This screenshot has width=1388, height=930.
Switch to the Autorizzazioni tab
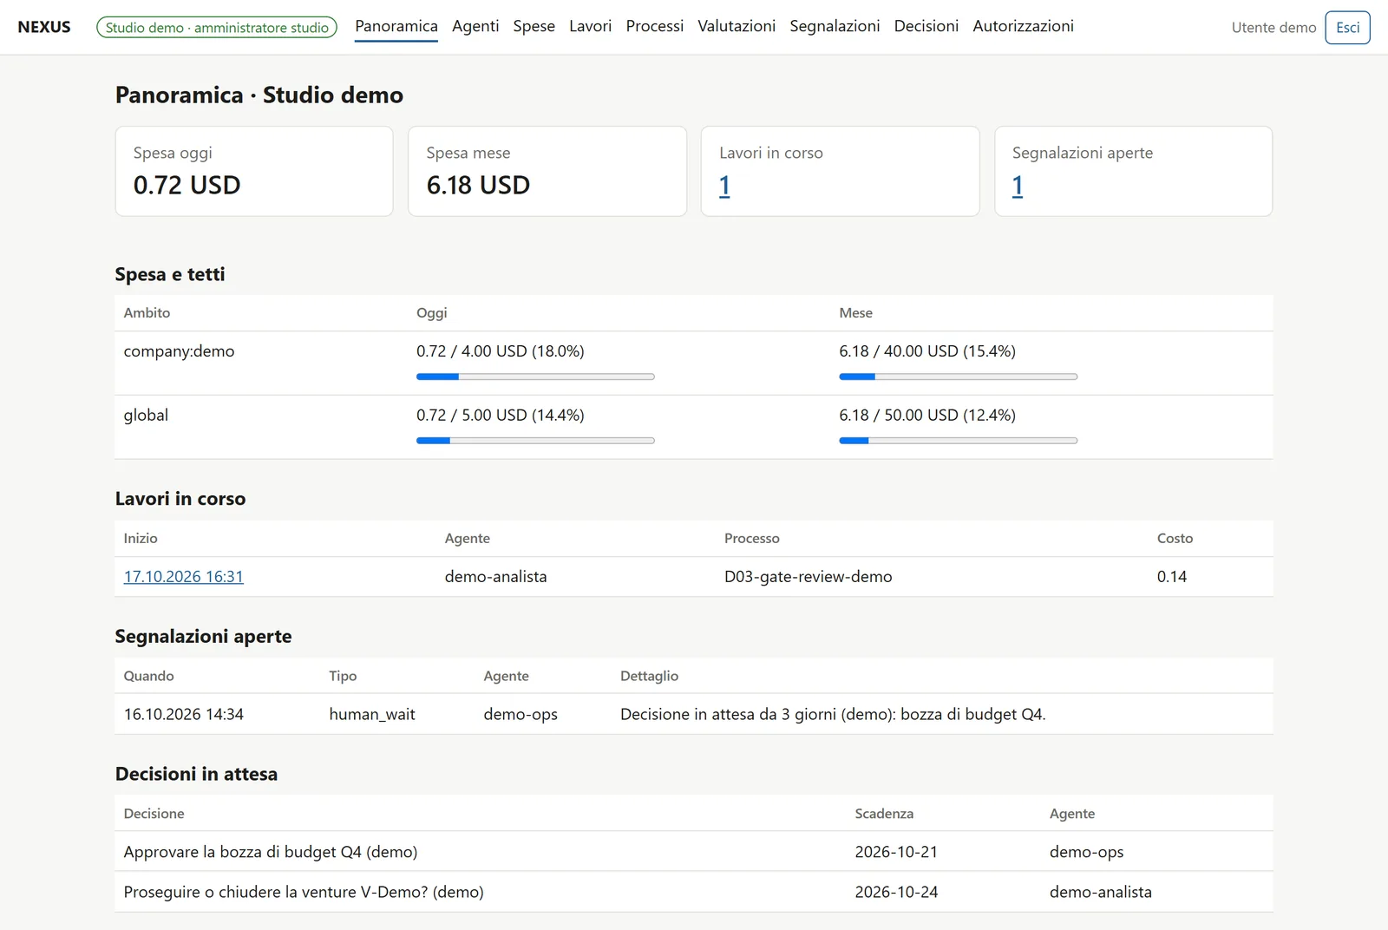1023,26
